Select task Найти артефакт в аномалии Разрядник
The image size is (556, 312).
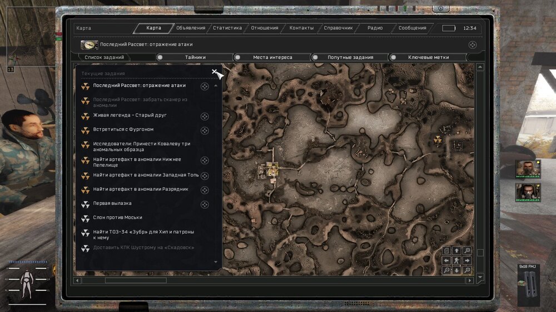[141, 189]
